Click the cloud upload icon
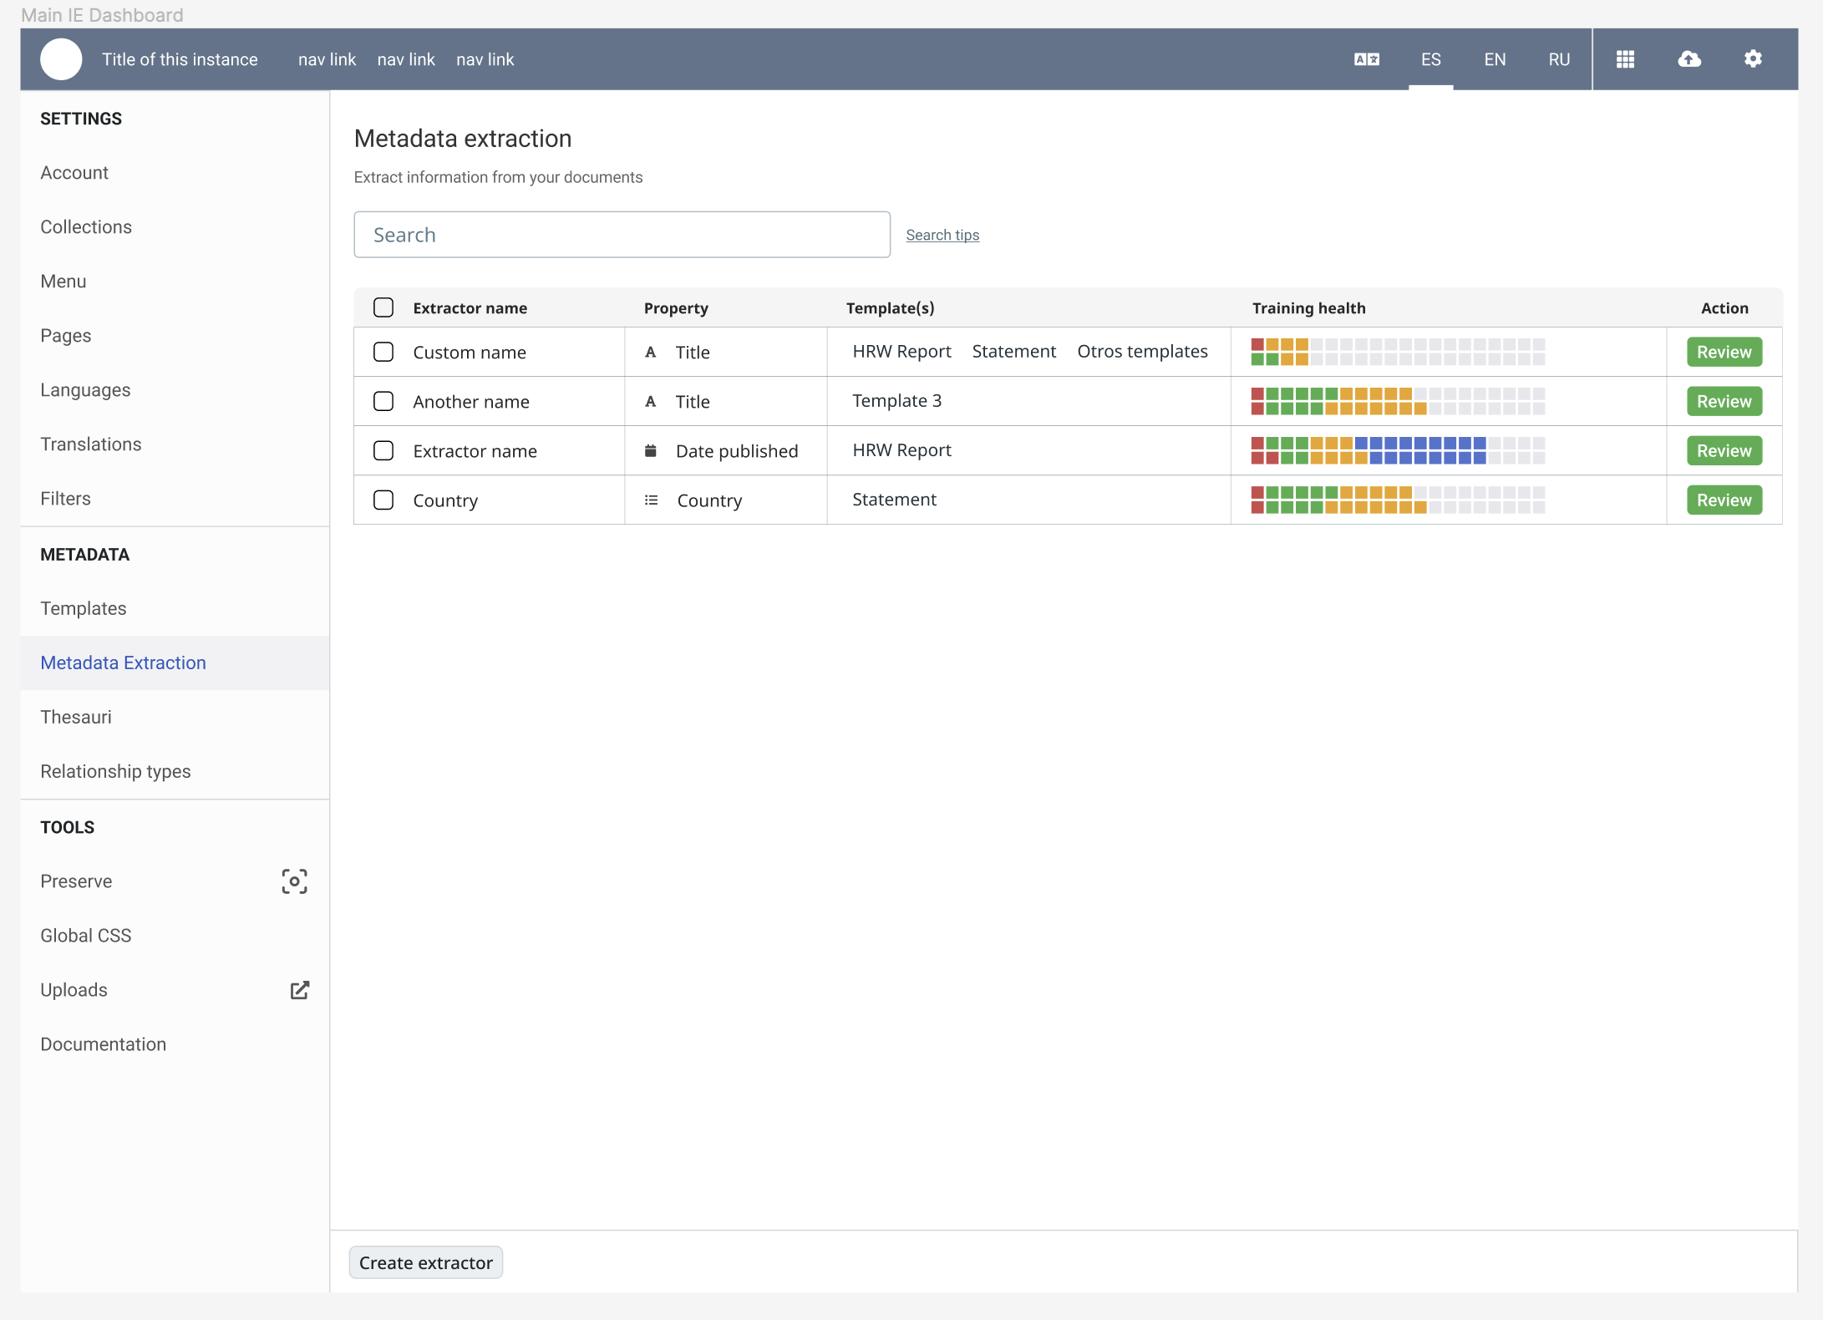 (1688, 59)
